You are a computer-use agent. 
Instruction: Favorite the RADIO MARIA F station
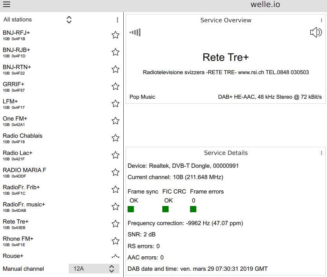116,172
